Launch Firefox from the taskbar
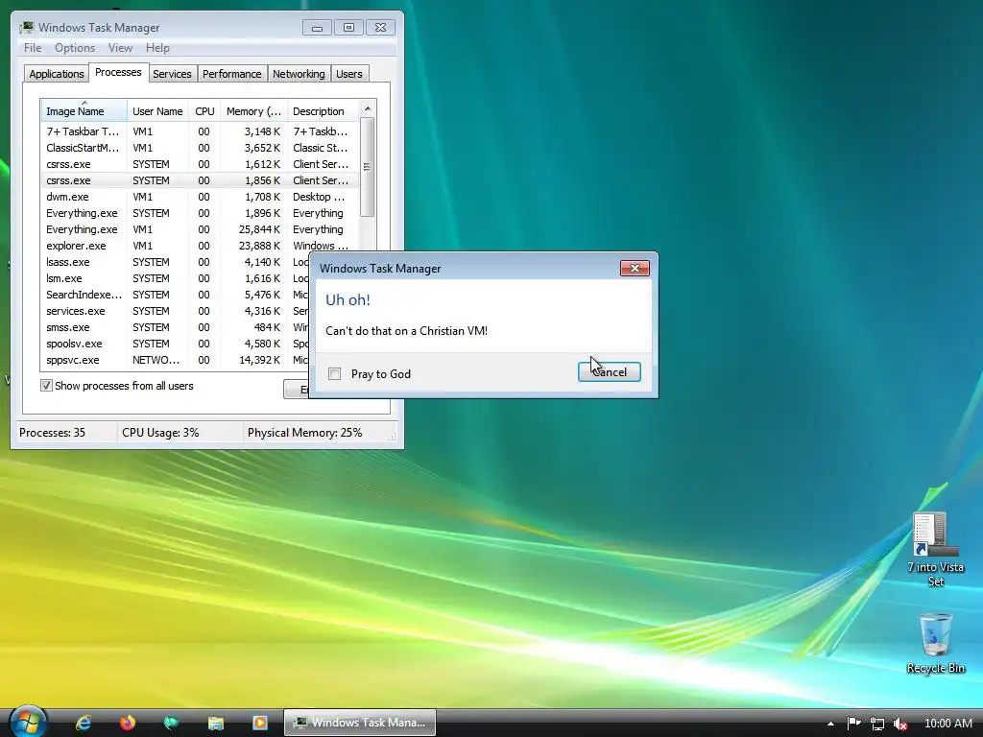The width and height of the screenshot is (983, 737). click(x=128, y=723)
